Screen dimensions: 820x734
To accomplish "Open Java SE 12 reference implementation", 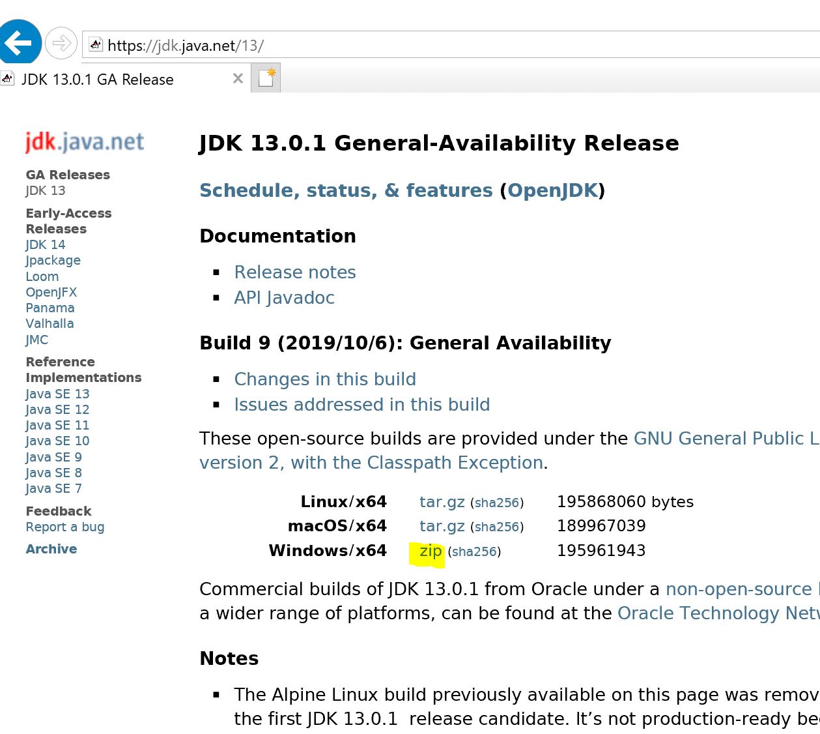I will coord(57,409).
